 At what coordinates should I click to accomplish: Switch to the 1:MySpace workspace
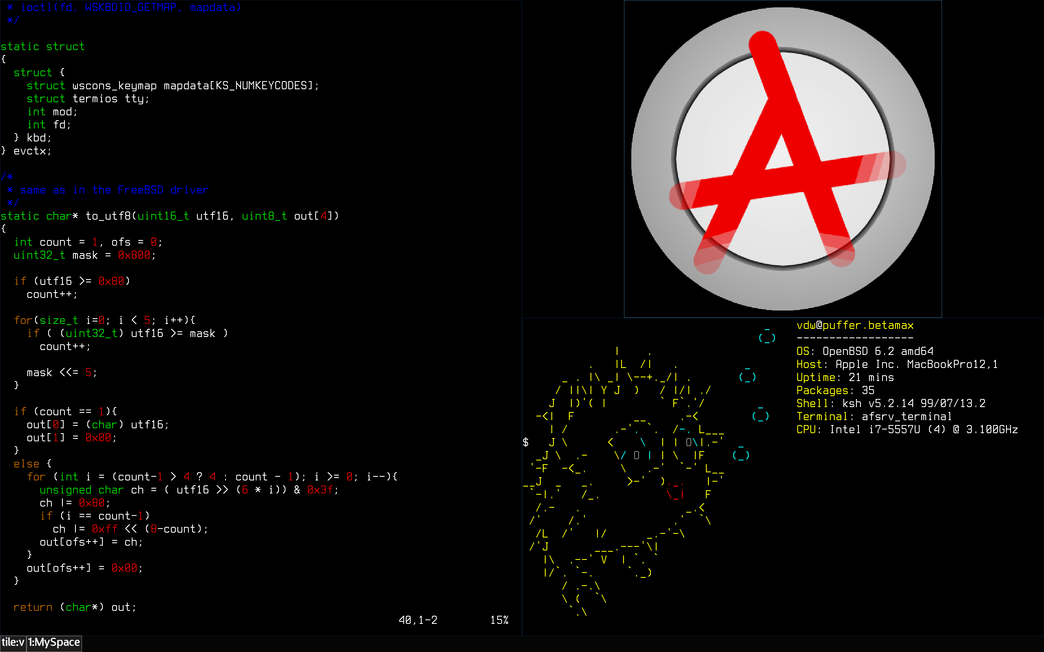point(54,643)
